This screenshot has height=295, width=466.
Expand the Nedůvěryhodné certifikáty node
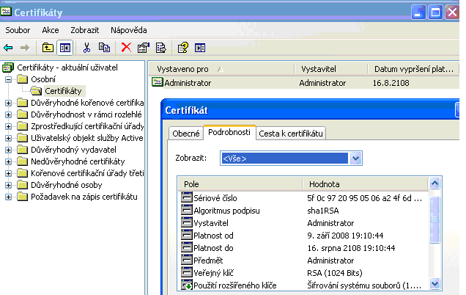(x=8, y=161)
